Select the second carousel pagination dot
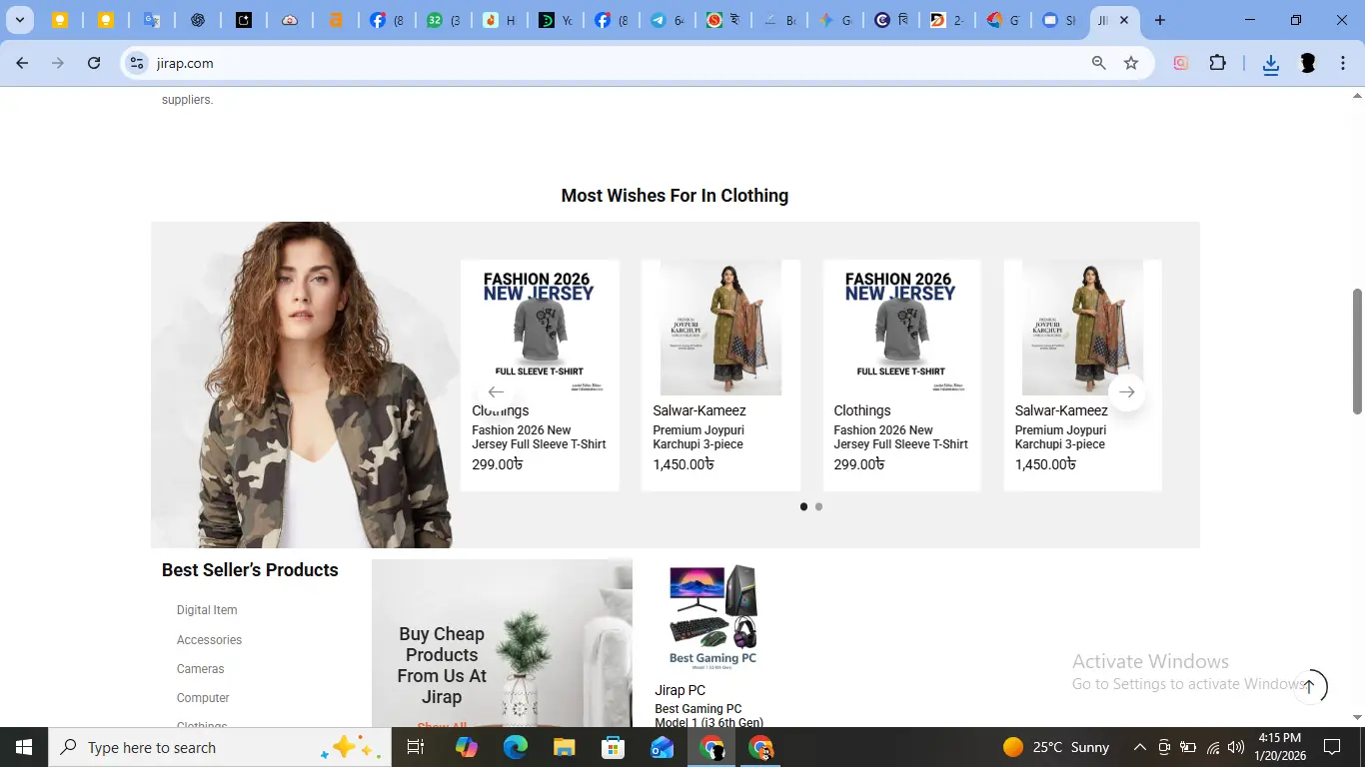Viewport: 1365px width, 767px height. click(818, 506)
